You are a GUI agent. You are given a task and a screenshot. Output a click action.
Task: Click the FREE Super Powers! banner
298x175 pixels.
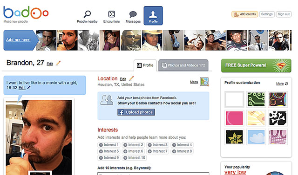pyautogui.click(x=256, y=65)
